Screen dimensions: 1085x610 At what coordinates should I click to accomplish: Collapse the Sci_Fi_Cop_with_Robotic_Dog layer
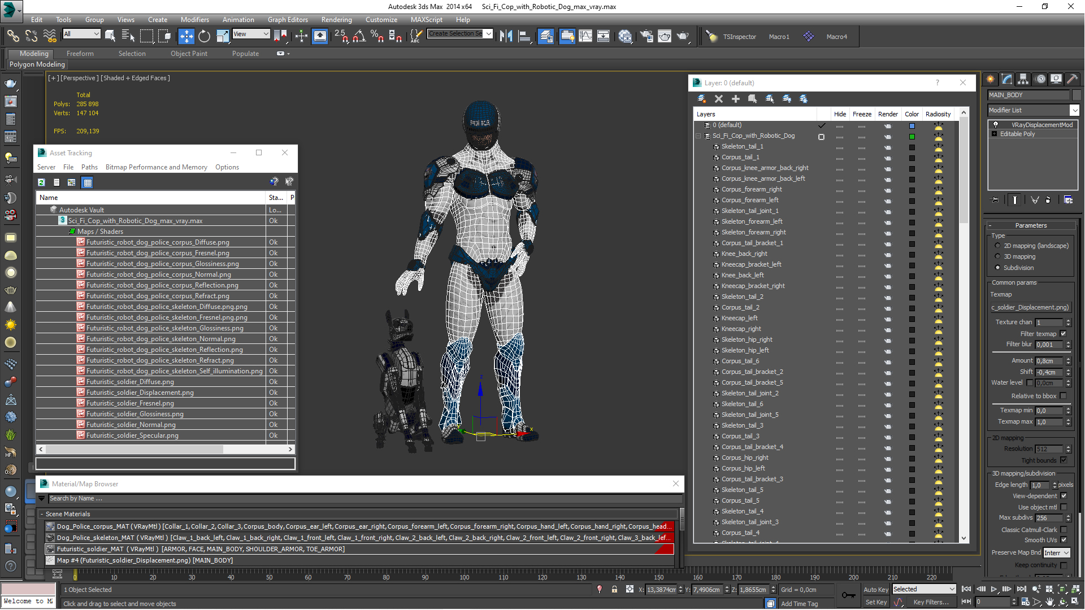tap(698, 136)
